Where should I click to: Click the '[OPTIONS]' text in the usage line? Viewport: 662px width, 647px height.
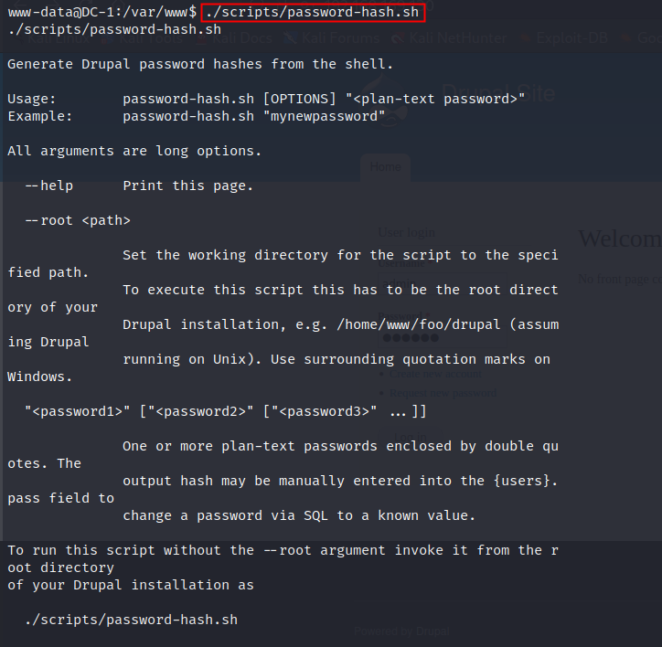click(299, 100)
